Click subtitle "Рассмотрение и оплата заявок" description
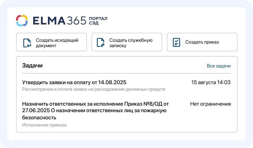Viewport: 253px width, 148px height. pyautogui.click(x=94, y=89)
